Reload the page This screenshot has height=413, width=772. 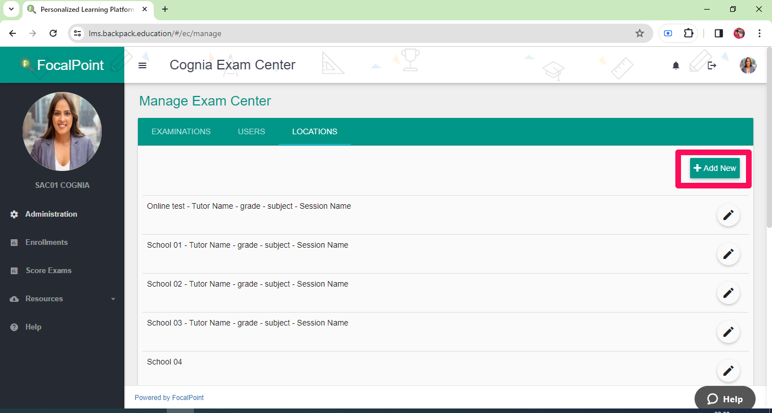coord(53,33)
